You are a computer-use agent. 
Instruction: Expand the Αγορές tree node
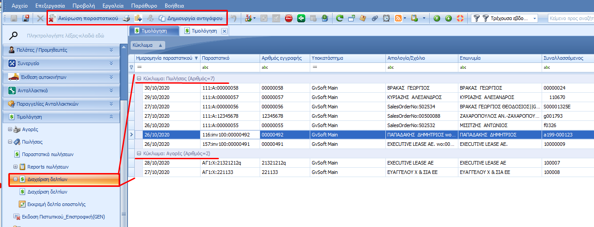tap(10, 129)
